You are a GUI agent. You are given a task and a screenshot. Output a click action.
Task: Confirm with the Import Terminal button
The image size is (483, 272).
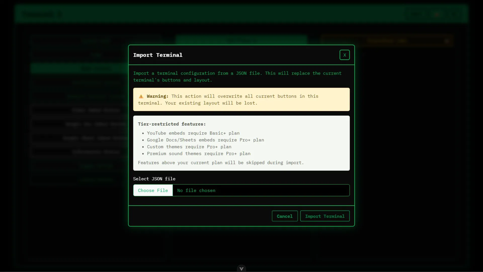[x=325, y=216]
